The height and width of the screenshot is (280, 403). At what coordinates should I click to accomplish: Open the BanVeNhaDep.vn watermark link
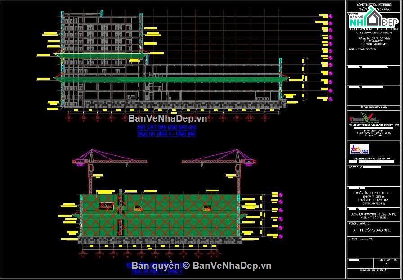point(168,118)
